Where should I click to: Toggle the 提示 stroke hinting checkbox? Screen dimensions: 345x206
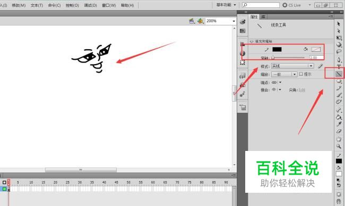coord(301,74)
